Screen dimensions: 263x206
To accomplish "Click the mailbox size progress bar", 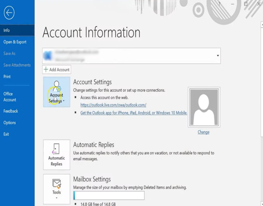I will pos(109,196).
